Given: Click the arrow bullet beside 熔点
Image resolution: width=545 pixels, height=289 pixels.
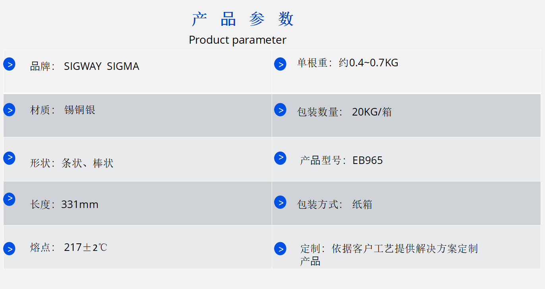Looking at the screenshot, I should pyautogui.click(x=9, y=249).
